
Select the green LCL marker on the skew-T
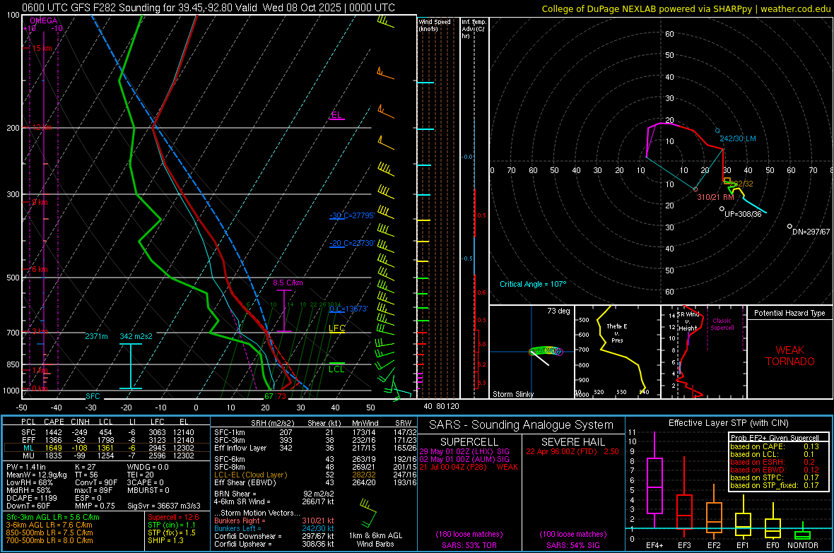336,367
